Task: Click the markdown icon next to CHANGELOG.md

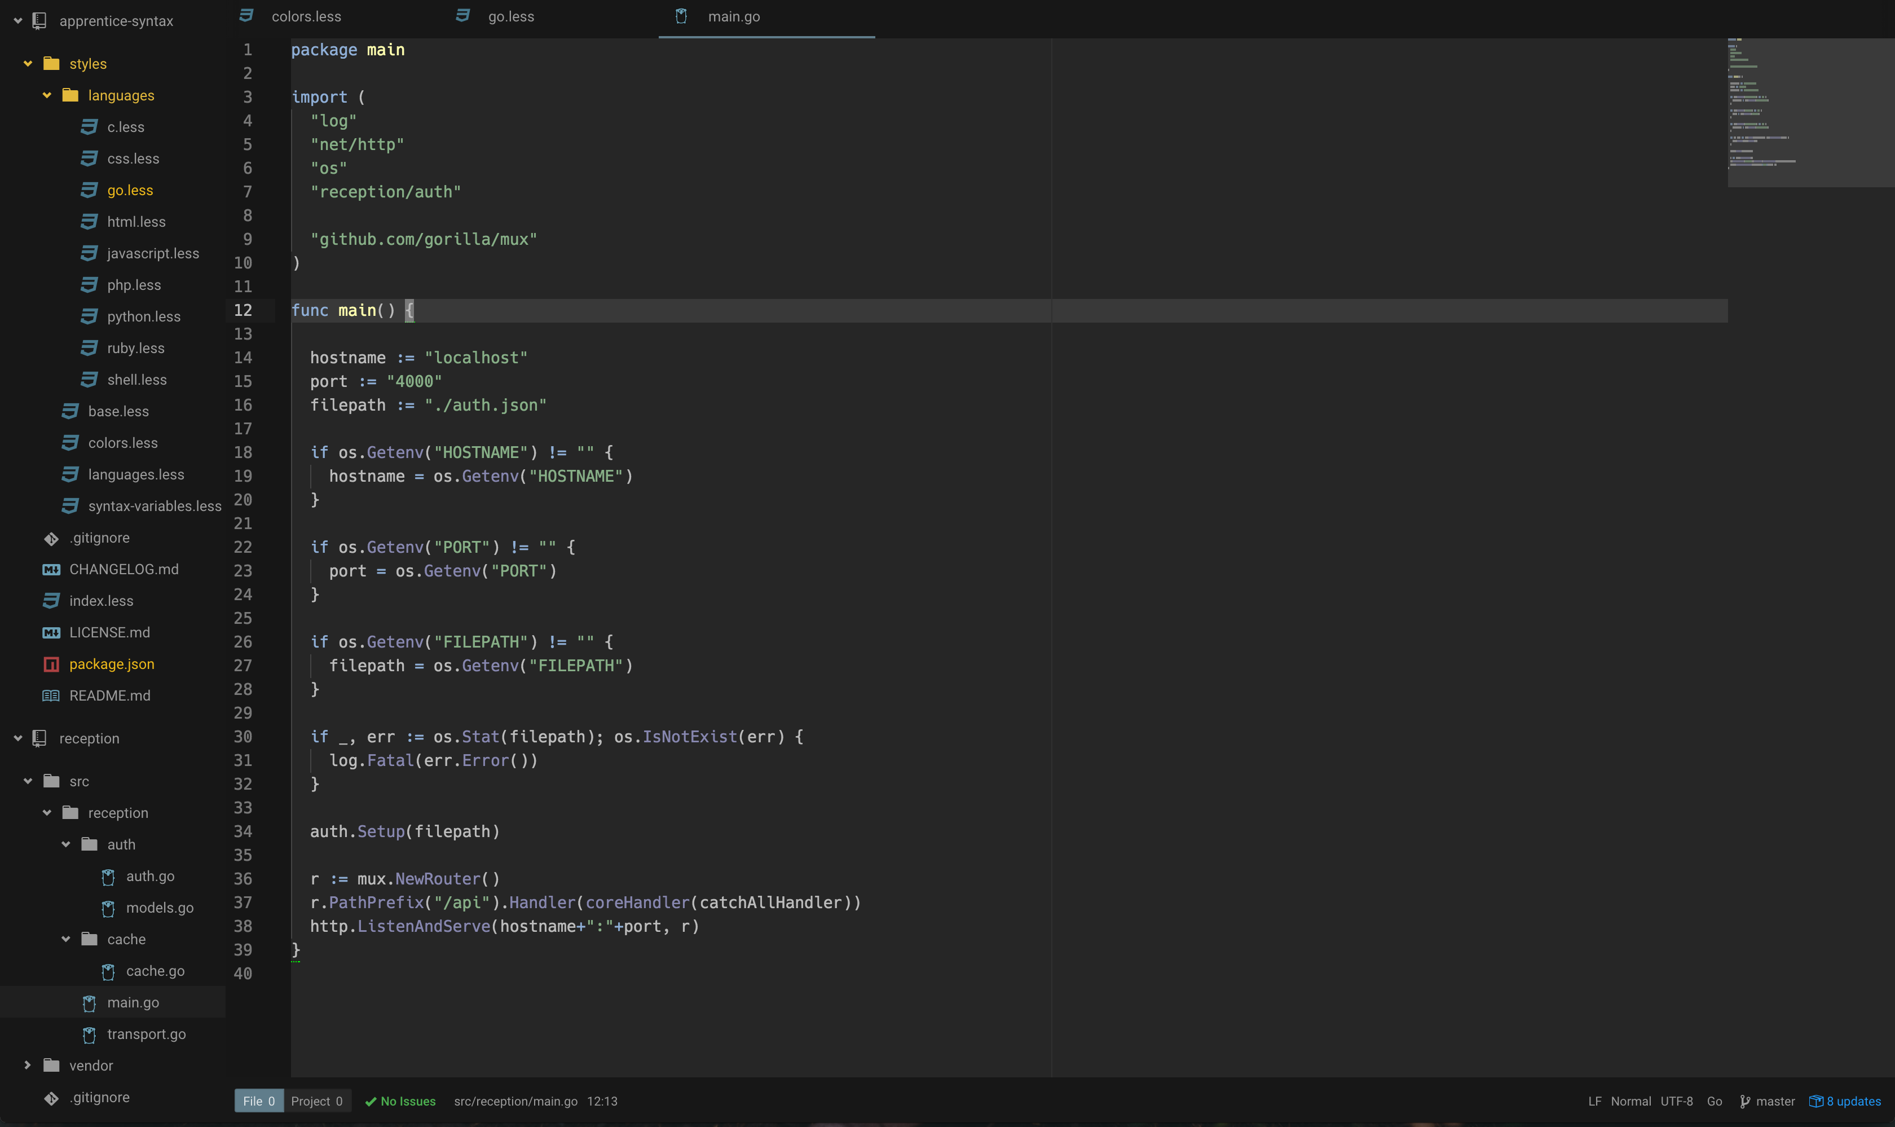Action: pyautogui.click(x=51, y=570)
